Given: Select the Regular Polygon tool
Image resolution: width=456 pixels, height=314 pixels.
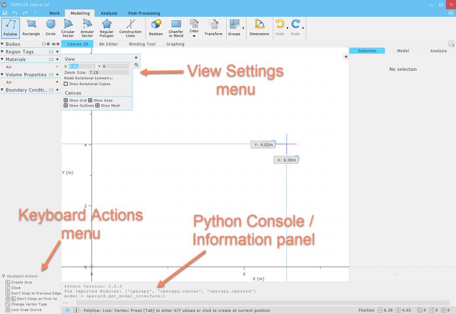Looking at the screenshot, I should 106,28.
